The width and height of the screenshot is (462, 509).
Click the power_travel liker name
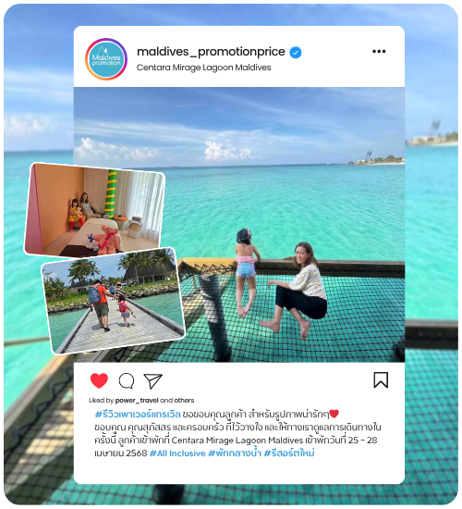137,400
